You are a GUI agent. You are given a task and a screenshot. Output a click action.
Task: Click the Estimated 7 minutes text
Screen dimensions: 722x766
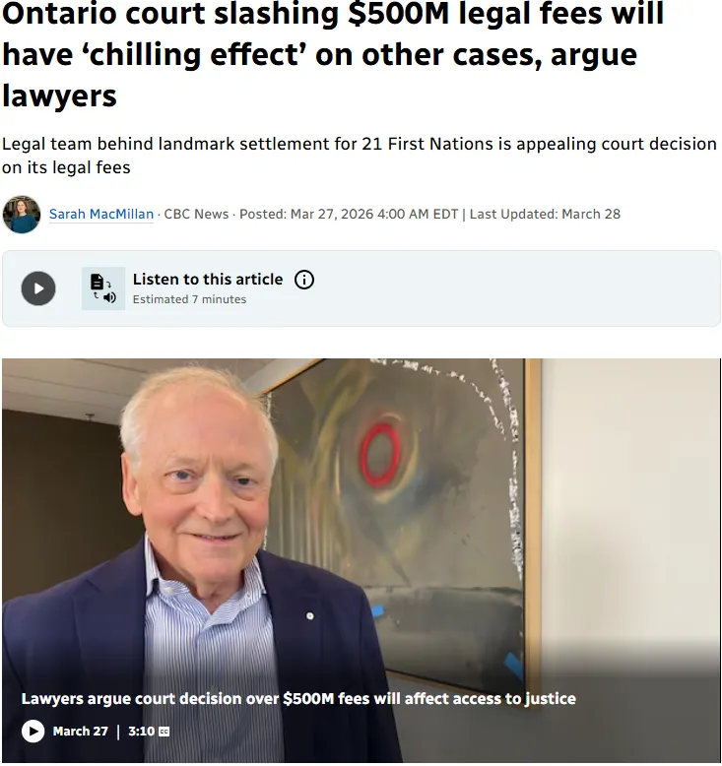coord(190,299)
